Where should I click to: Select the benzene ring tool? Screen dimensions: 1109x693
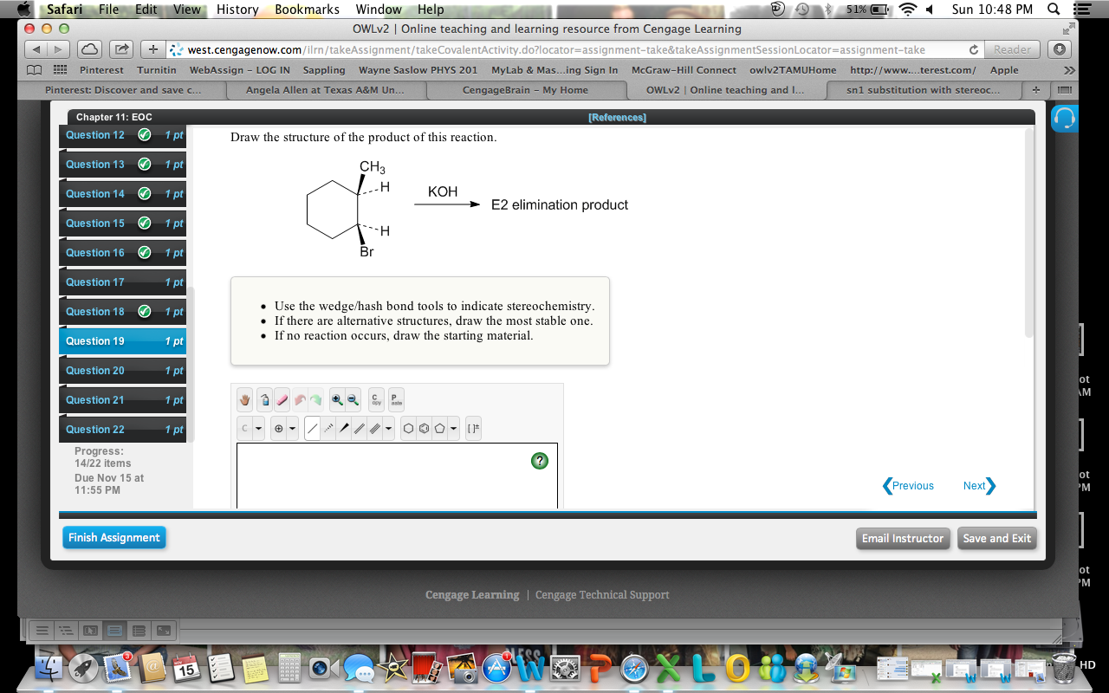tap(424, 428)
